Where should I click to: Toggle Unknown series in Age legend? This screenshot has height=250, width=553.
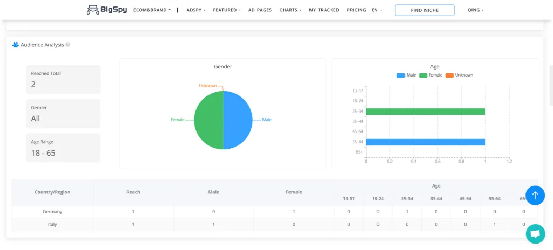pyautogui.click(x=459, y=75)
